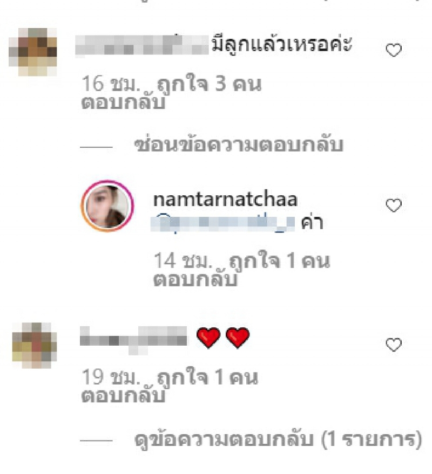View ถูกใจ 1 คน on the 19 ชม. comment
Viewport: 432px width, 474px height.
[208, 377]
